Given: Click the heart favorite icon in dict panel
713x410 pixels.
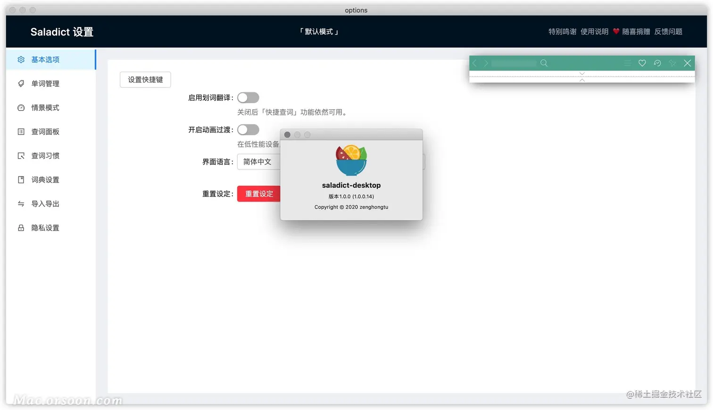Looking at the screenshot, I should pos(642,63).
